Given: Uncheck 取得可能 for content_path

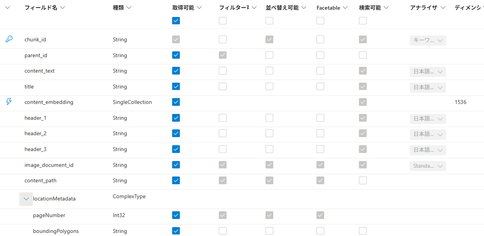Looking at the screenshot, I should pos(176,180).
